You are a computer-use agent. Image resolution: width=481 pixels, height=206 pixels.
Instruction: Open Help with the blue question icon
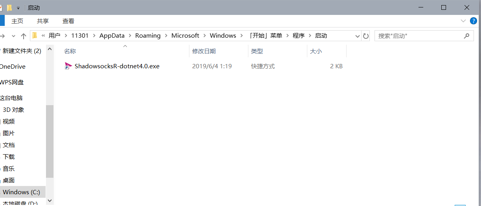click(474, 21)
